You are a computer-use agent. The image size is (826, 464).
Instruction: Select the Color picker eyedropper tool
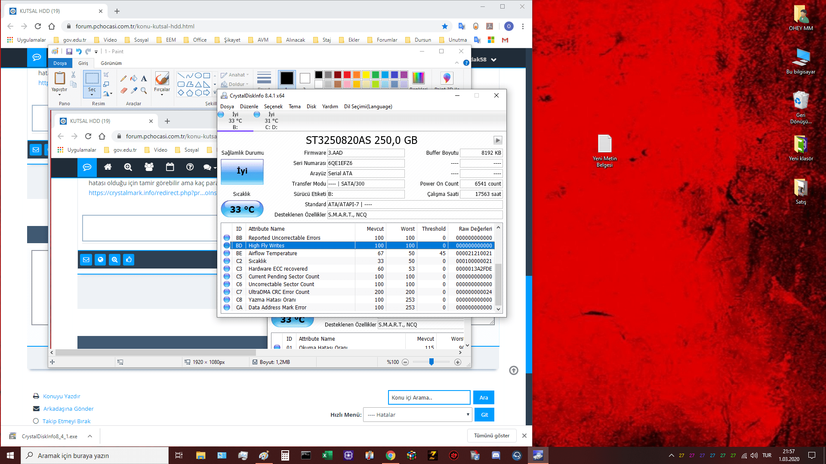(134, 91)
